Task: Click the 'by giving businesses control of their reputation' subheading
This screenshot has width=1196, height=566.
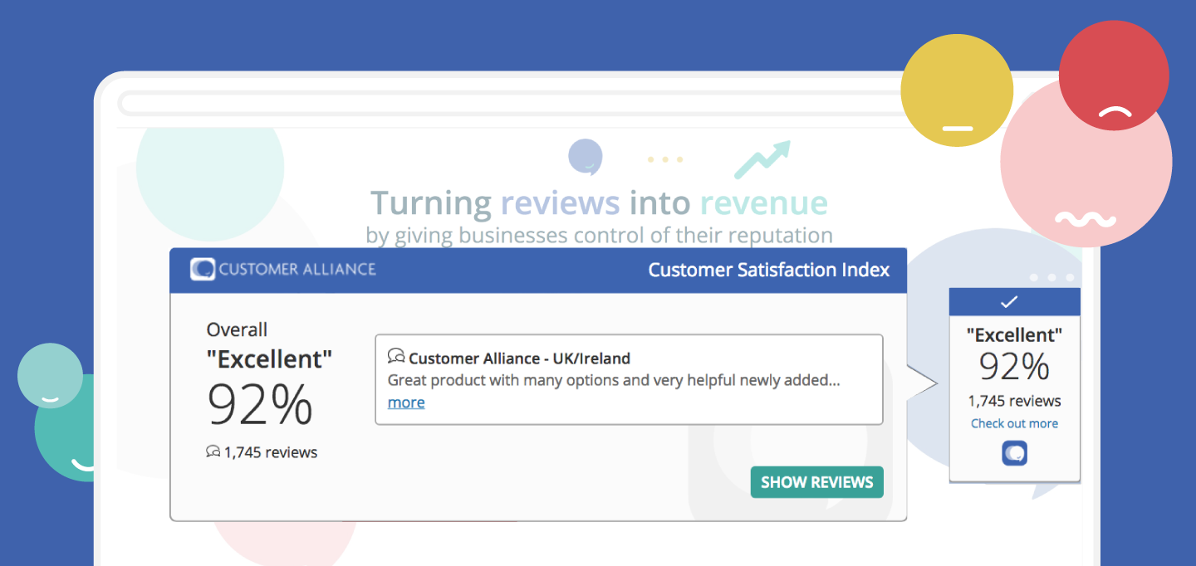Action: point(599,235)
